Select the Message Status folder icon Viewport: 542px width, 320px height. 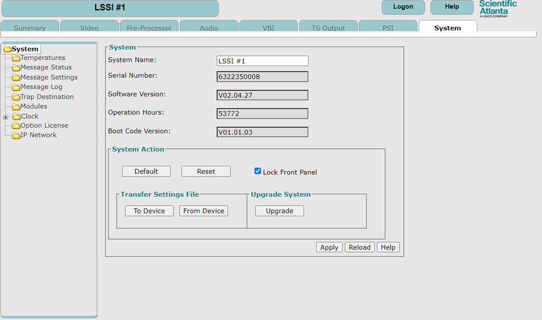(16, 67)
